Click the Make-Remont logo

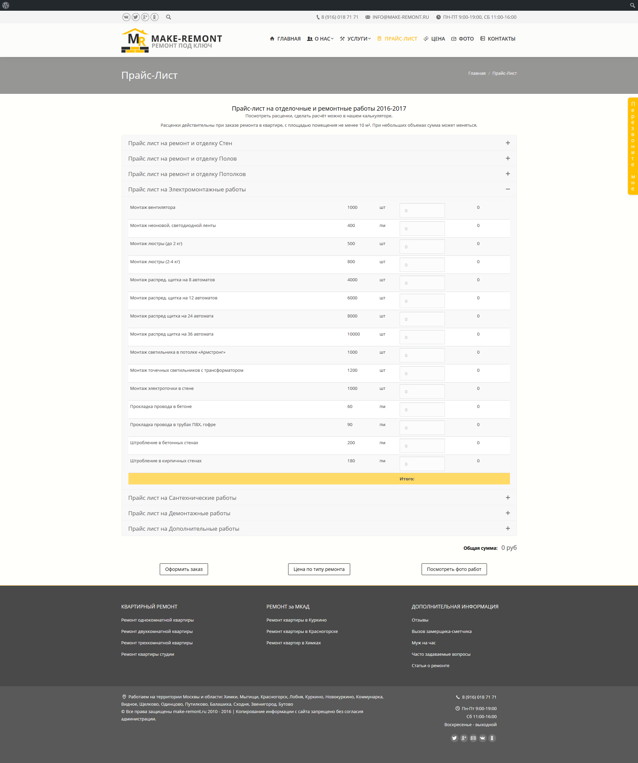(x=172, y=40)
